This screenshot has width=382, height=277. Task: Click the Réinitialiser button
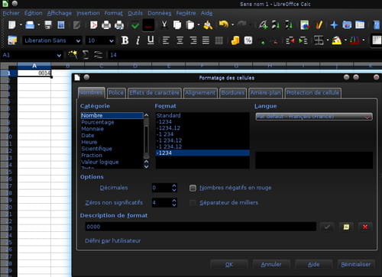(x=356, y=265)
